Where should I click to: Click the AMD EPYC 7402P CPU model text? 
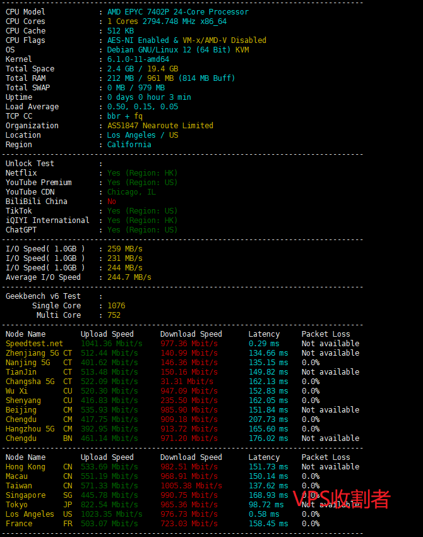177,12
